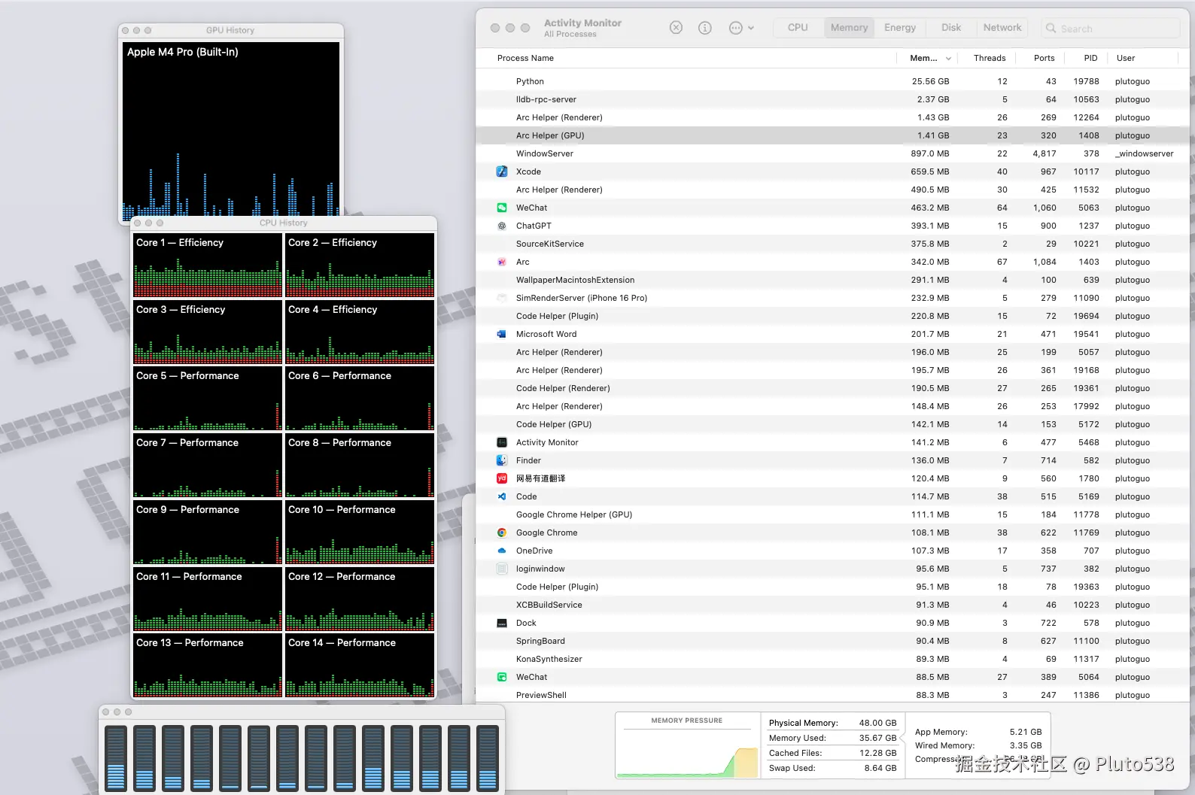Switch to the Memory tab
Viewport: 1195px width, 795px height.
coord(849,28)
